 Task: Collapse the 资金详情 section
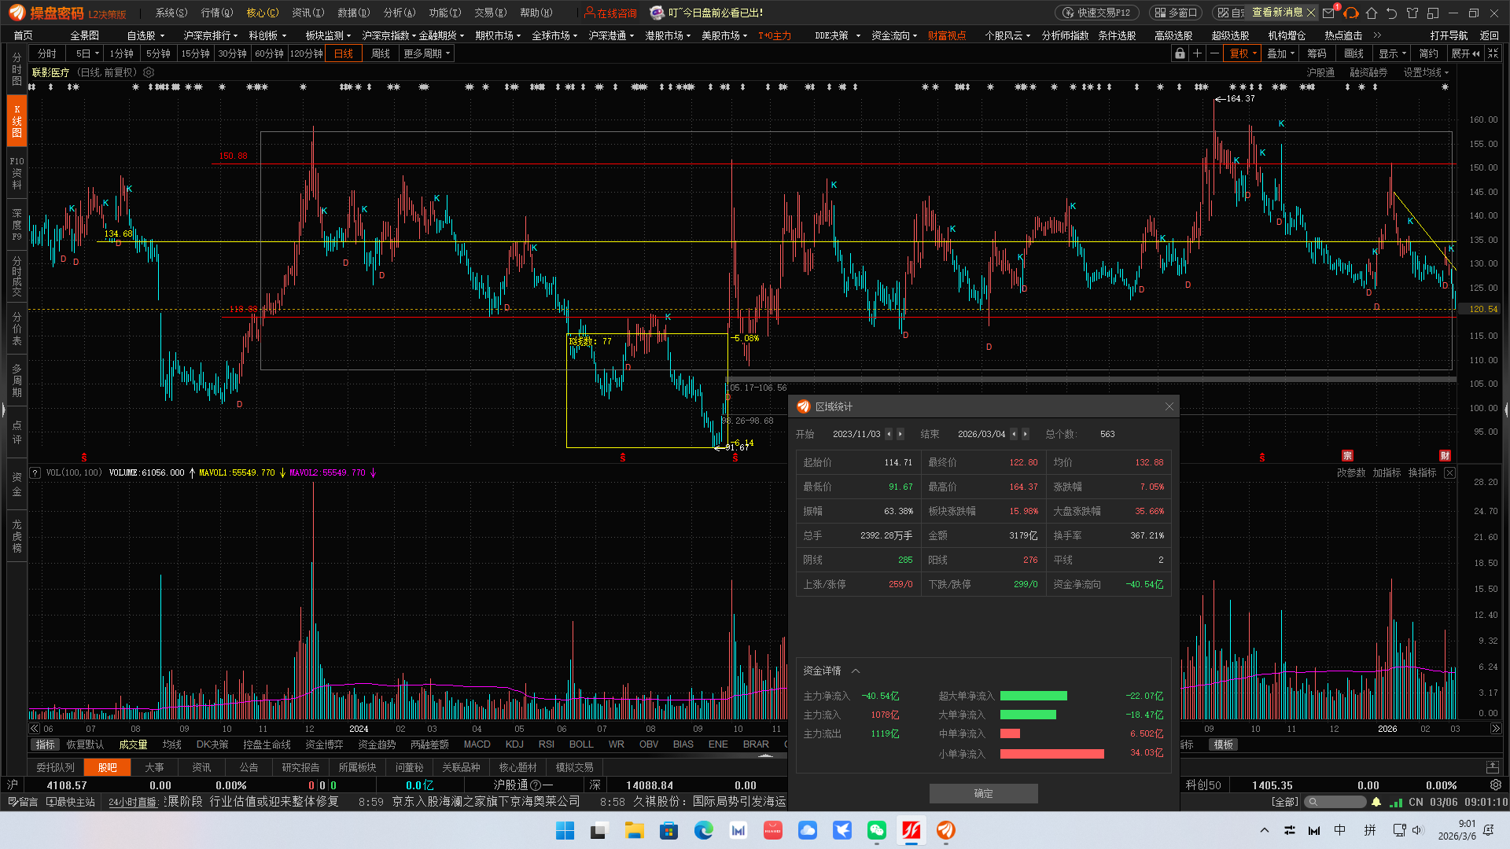(x=856, y=671)
